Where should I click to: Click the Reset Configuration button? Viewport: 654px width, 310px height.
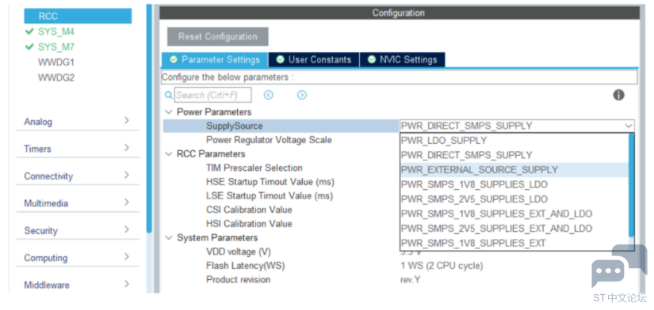click(218, 36)
